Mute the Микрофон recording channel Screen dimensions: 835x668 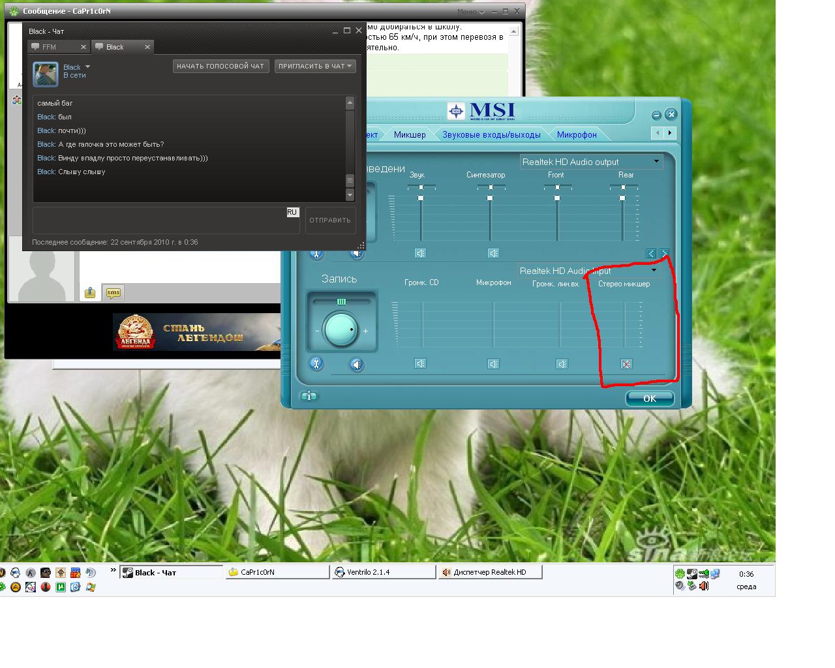coord(494,364)
